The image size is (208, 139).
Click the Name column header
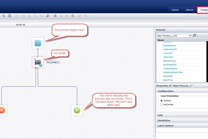tap(161, 40)
